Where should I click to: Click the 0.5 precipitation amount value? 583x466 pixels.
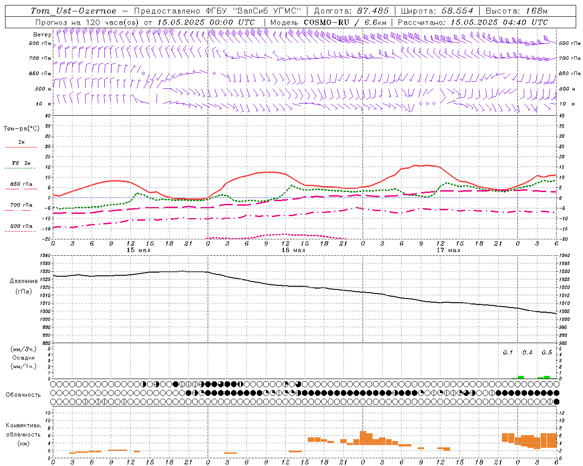coord(547,353)
